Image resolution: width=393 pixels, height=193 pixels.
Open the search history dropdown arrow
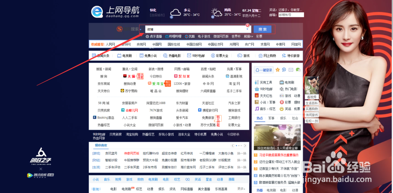247,29
